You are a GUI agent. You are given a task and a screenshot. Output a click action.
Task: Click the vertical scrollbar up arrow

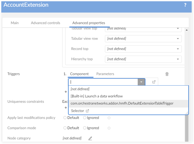point(187,30)
